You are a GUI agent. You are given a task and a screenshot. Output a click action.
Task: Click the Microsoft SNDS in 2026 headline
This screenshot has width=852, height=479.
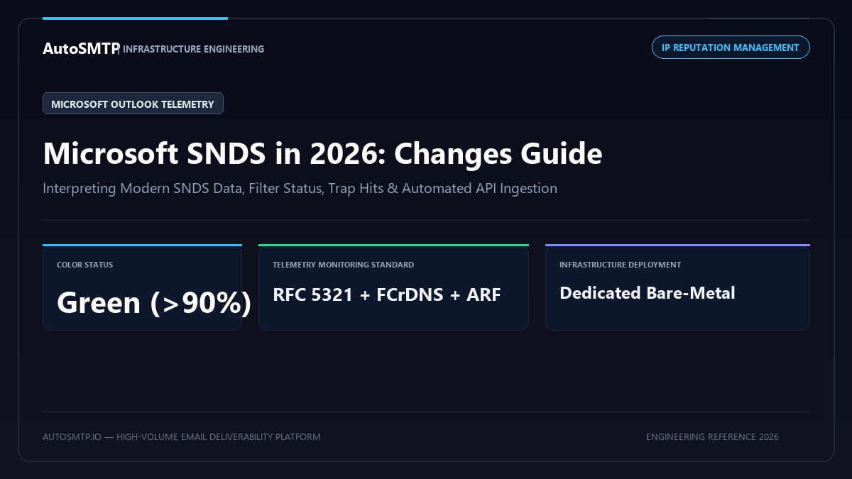coord(322,153)
